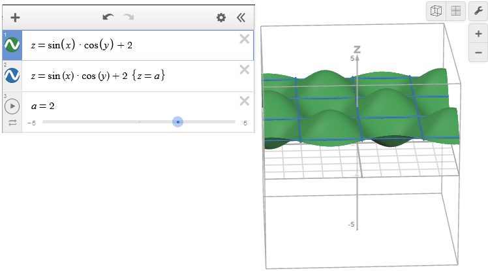This screenshot has height=271, width=488.
Task: Edit the slider upper limit 5
Action: 245,123
